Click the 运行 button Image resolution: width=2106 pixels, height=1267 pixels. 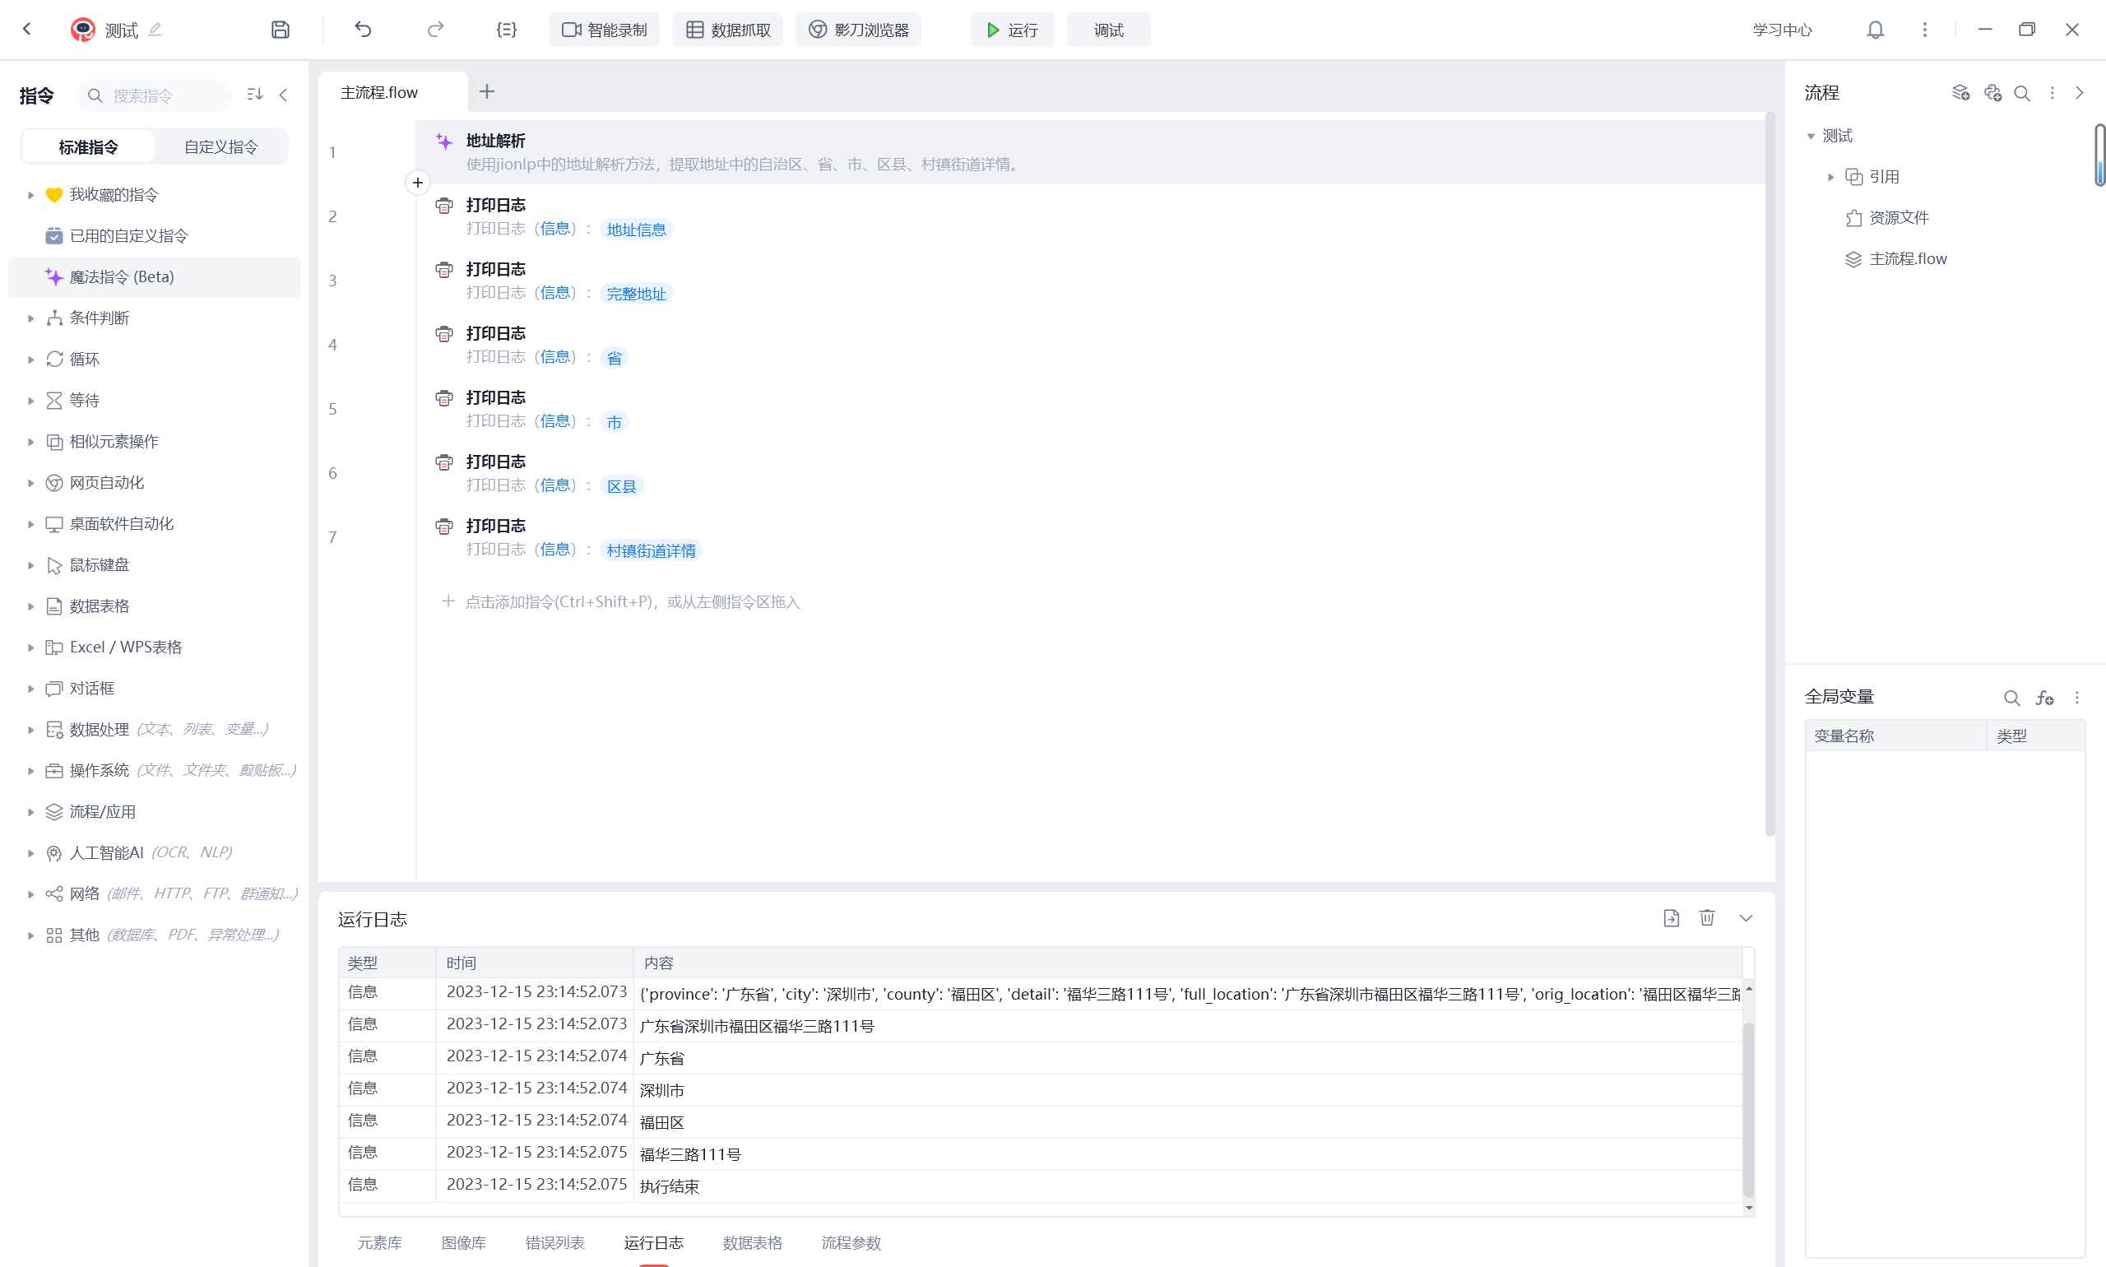1013,30
